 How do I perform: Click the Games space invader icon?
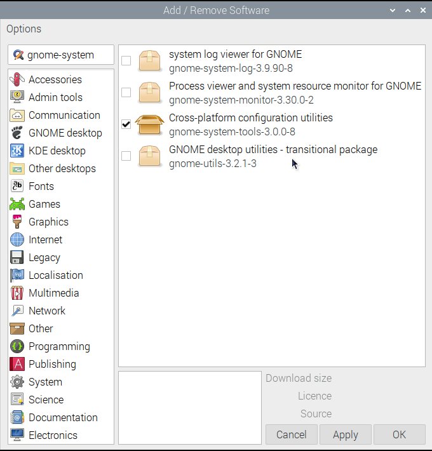(x=17, y=204)
